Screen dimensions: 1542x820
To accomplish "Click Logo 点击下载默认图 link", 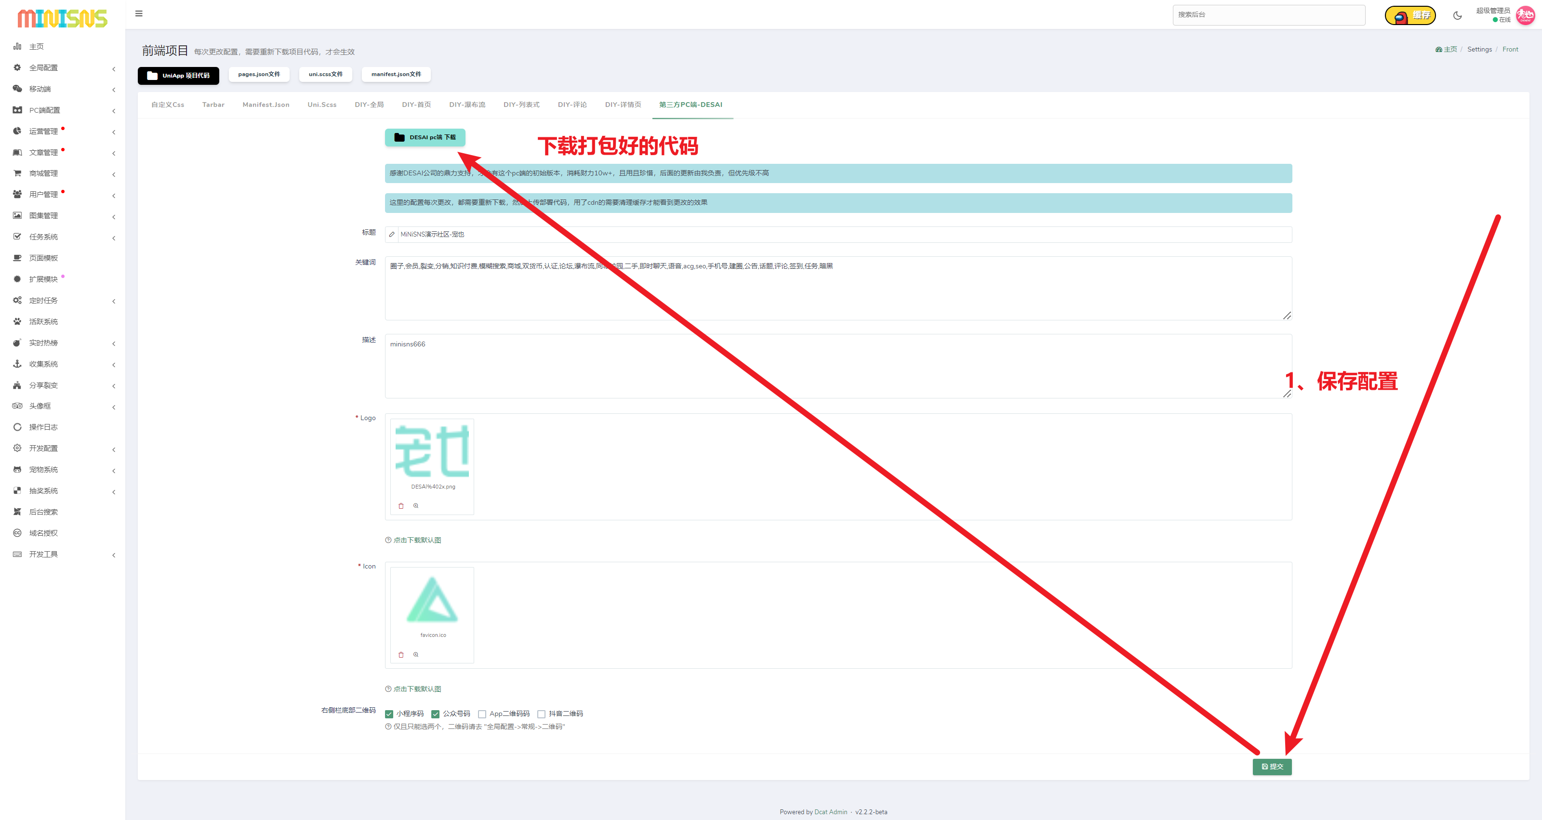I will click(x=417, y=541).
